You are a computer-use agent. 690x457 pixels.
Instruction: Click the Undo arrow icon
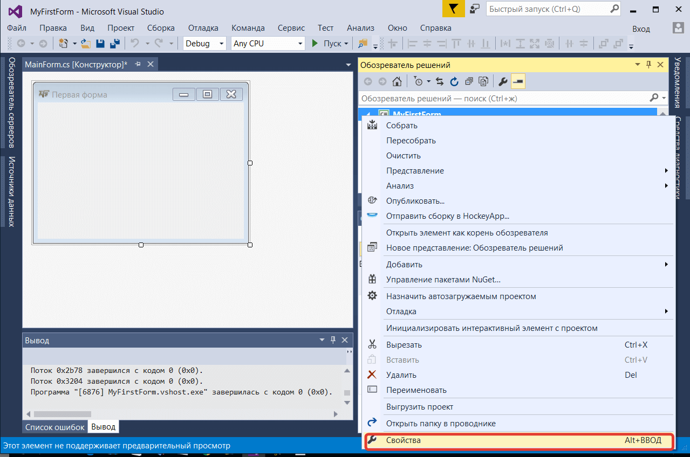pyautogui.click(x=135, y=43)
